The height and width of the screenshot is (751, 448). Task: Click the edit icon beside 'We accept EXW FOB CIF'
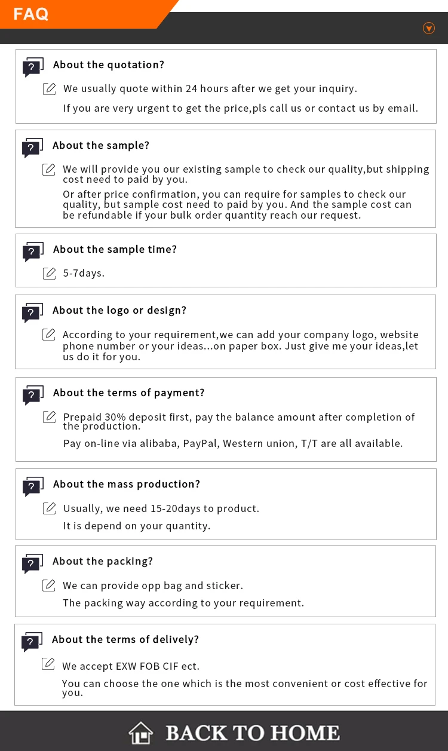48,664
